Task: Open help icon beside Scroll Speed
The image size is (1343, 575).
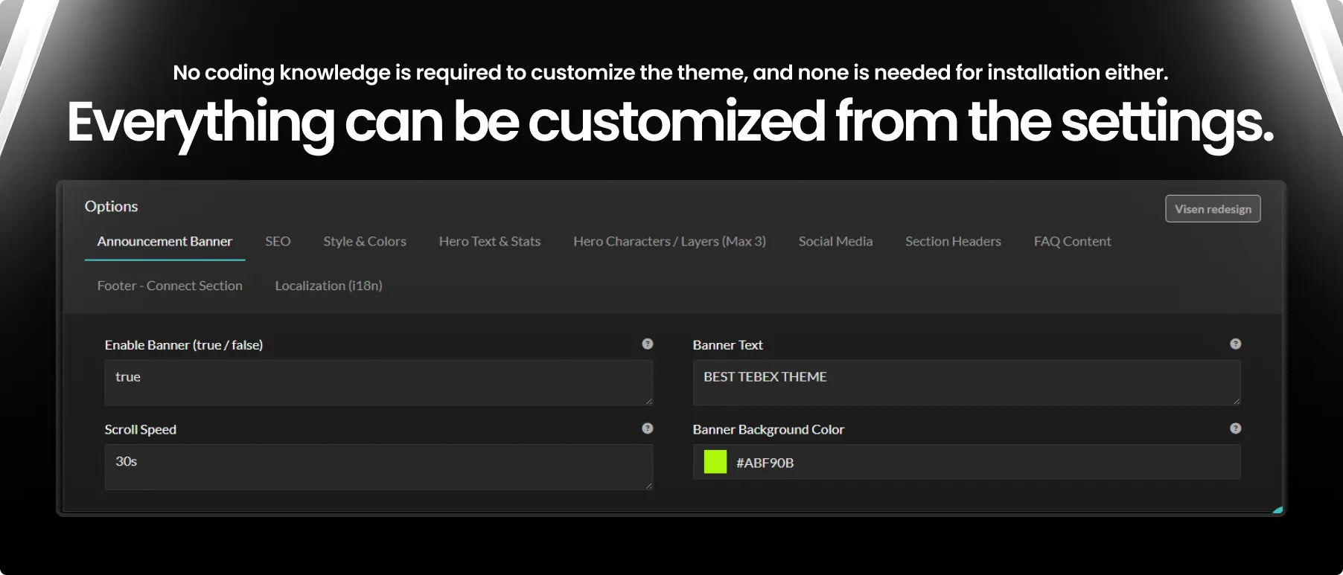Action: pyautogui.click(x=648, y=428)
